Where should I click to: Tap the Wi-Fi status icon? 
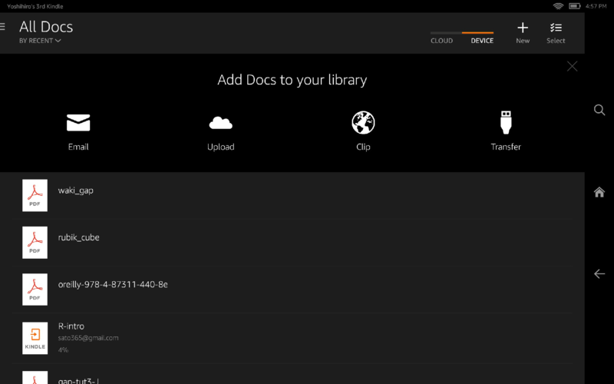pos(558,6)
